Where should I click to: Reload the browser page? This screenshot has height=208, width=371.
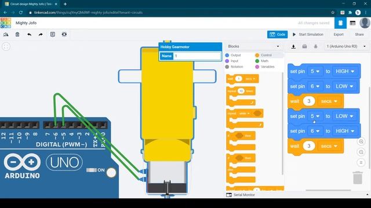21,13
